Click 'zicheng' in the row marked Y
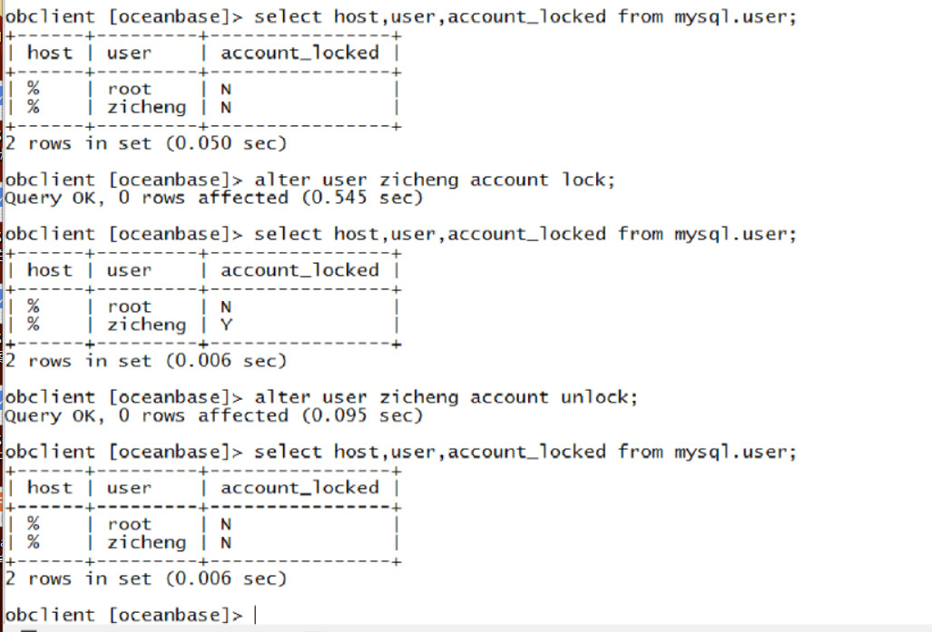This screenshot has height=632, width=932. (x=146, y=325)
